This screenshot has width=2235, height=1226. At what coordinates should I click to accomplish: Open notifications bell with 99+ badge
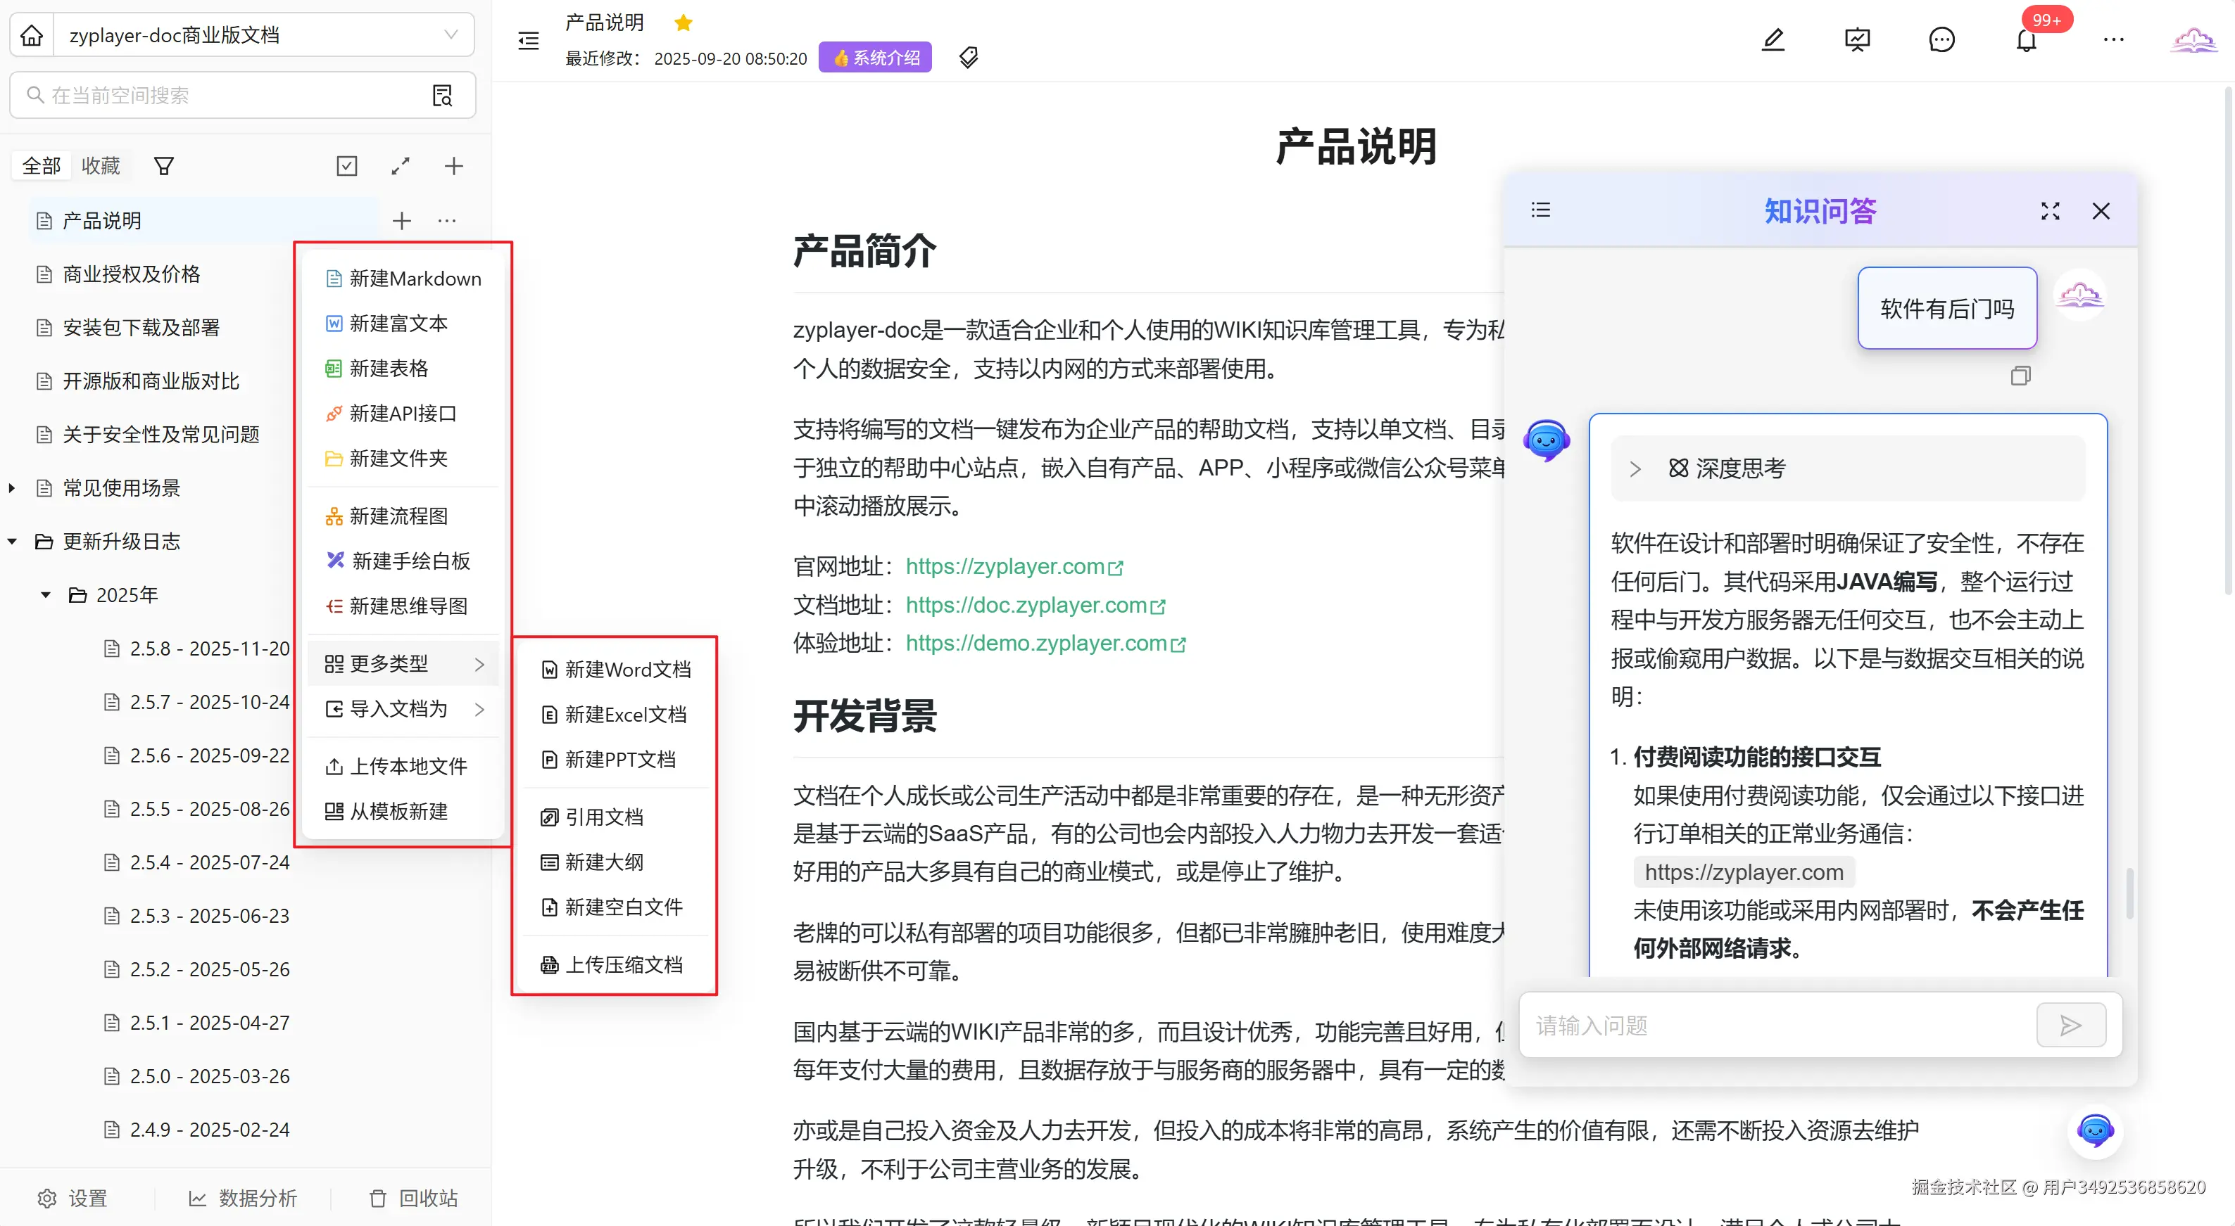click(x=2025, y=40)
